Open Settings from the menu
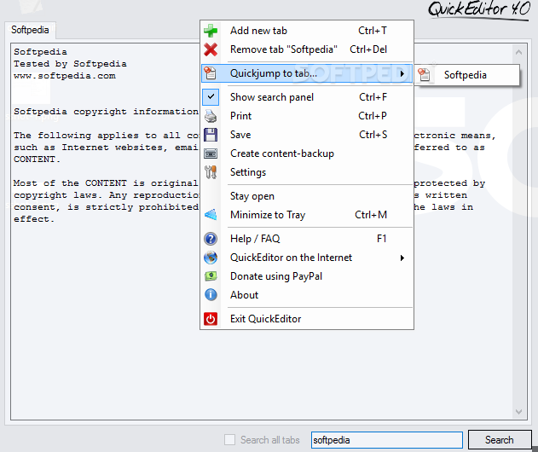The width and height of the screenshot is (538, 452). [x=307, y=172]
